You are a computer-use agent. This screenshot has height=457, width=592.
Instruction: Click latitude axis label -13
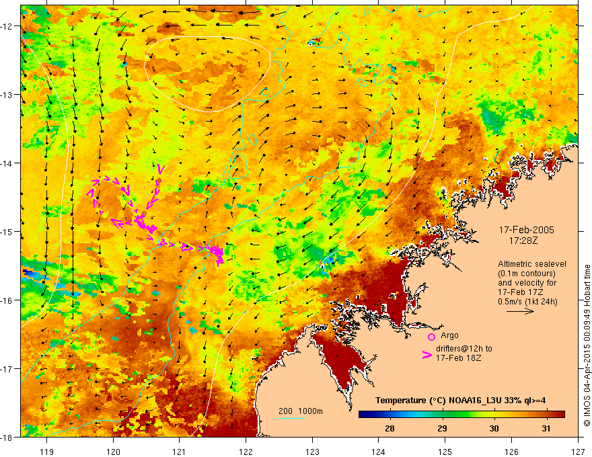click(7, 95)
